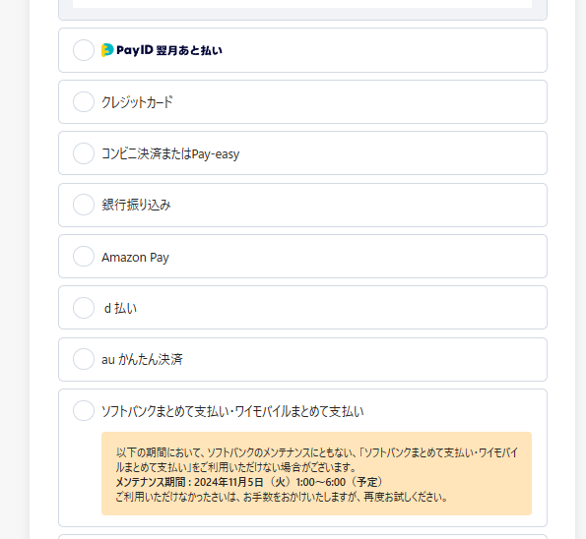Image resolution: width=586 pixels, height=539 pixels.
Task: Click the Amazon Pay label text
Action: pyautogui.click(x=135, y=257)
